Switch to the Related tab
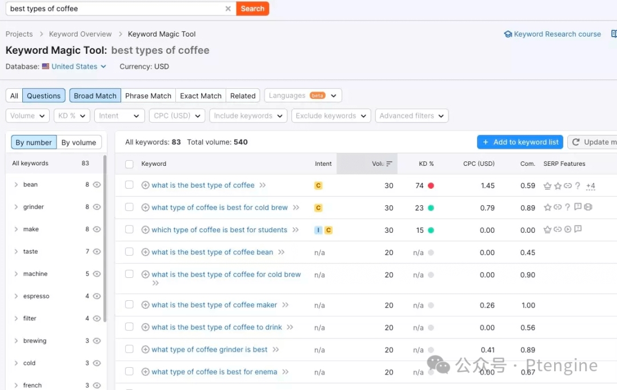The image size is (617, 390). pyautogui.click(x=243, y=95)
